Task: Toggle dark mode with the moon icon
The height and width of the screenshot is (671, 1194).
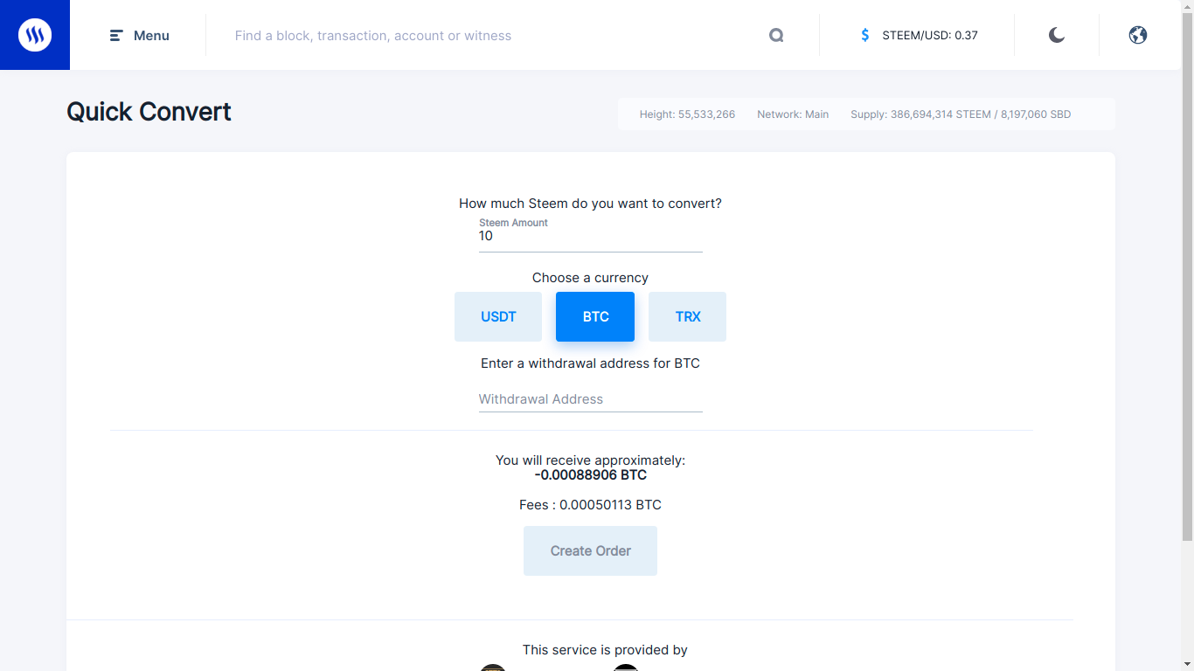Action: point(1057,35)
